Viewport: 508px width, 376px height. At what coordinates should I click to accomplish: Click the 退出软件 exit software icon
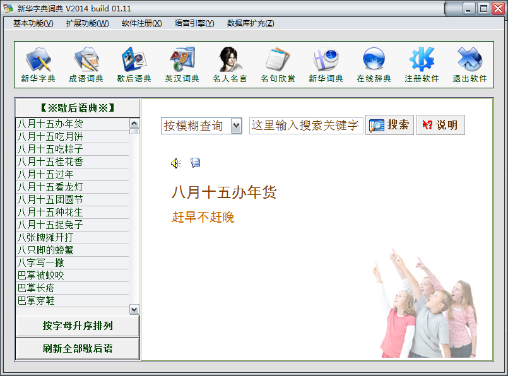470,64
